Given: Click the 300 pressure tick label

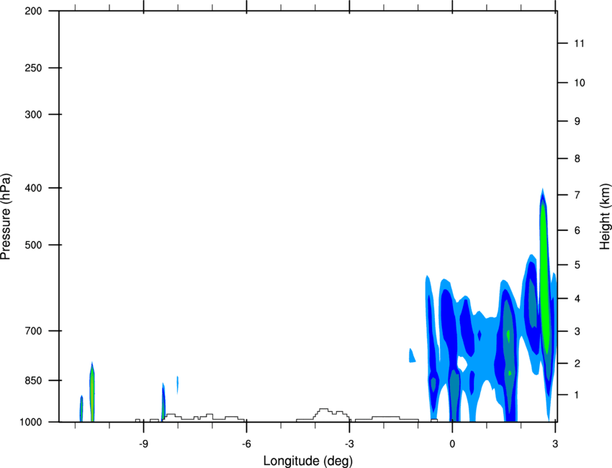Looking at the screenshot, I should pos(34,114).
